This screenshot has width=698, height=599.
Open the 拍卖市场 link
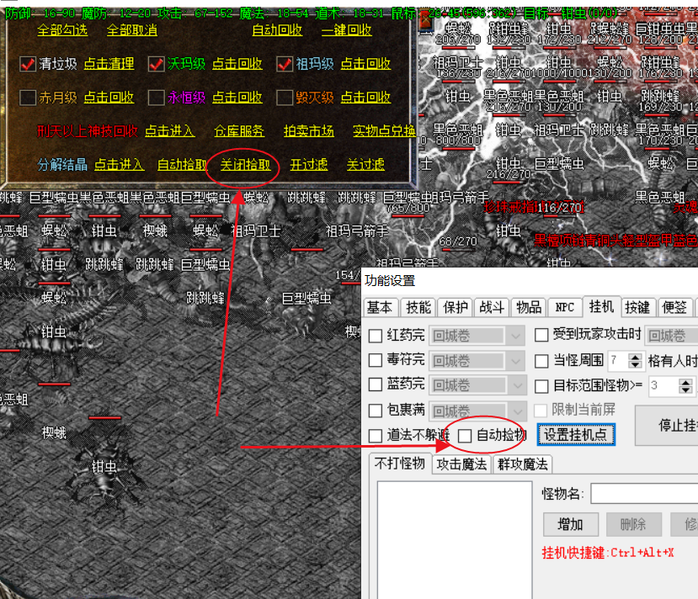(x=309, y=131)
